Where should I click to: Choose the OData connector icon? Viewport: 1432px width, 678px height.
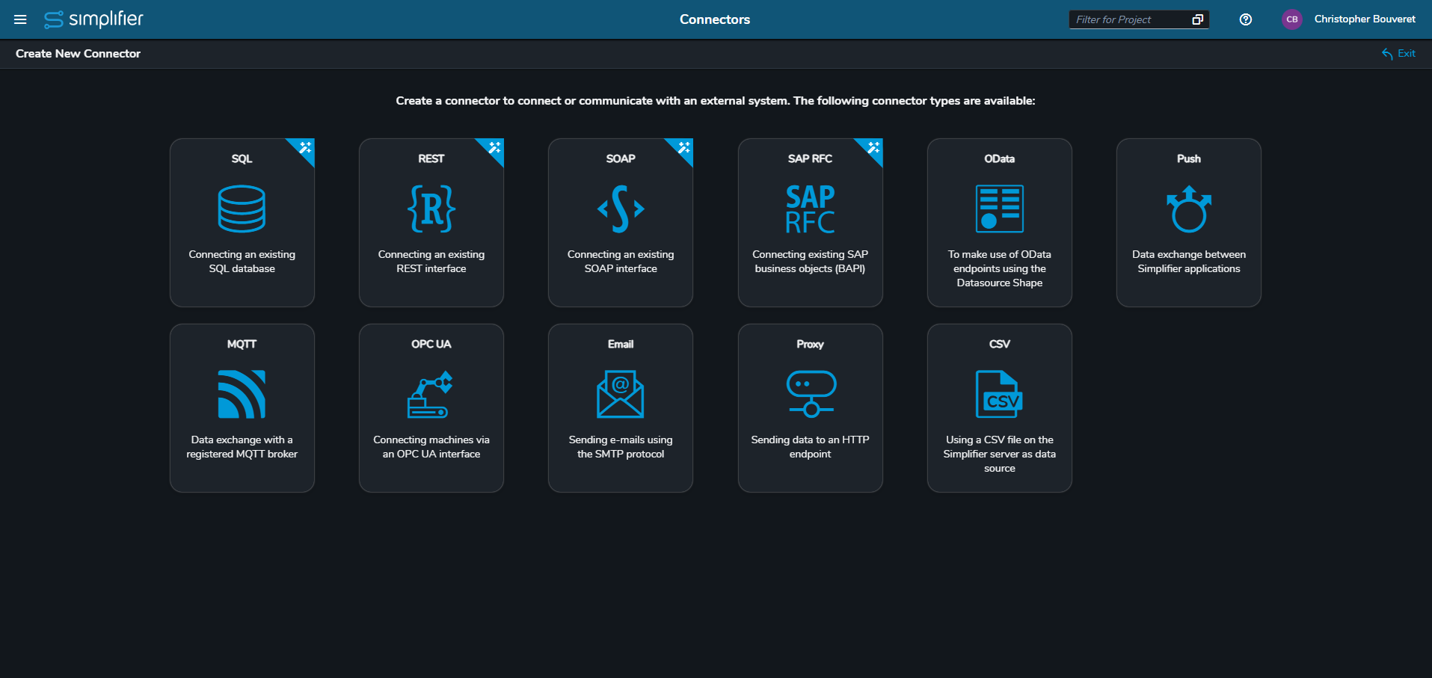(999, 209)
